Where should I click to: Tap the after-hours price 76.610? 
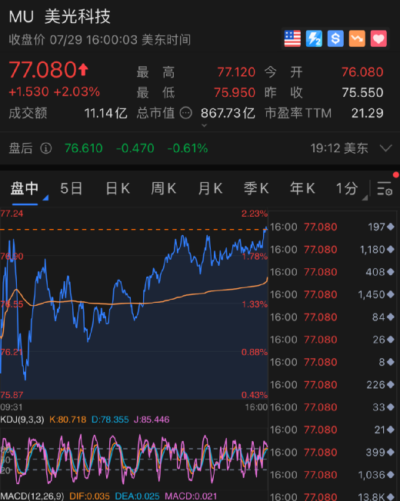click(x=83, y=148)
